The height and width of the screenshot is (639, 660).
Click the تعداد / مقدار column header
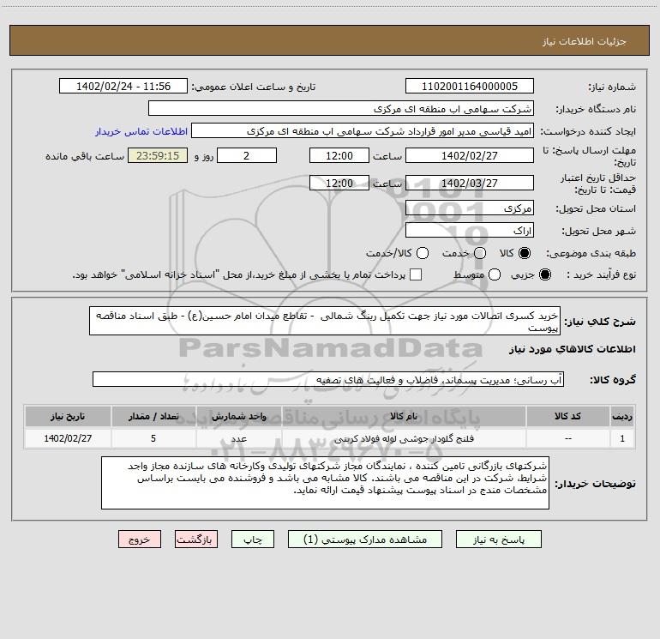tap(153, 416)
